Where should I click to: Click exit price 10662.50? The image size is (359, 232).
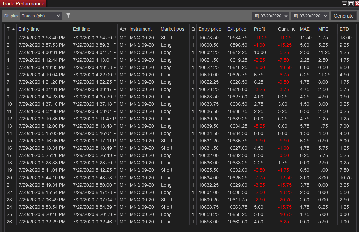coord(237,222)
